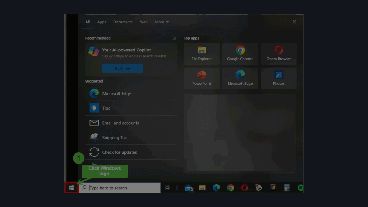Switch to the All tab

click(x=88, y=22)
